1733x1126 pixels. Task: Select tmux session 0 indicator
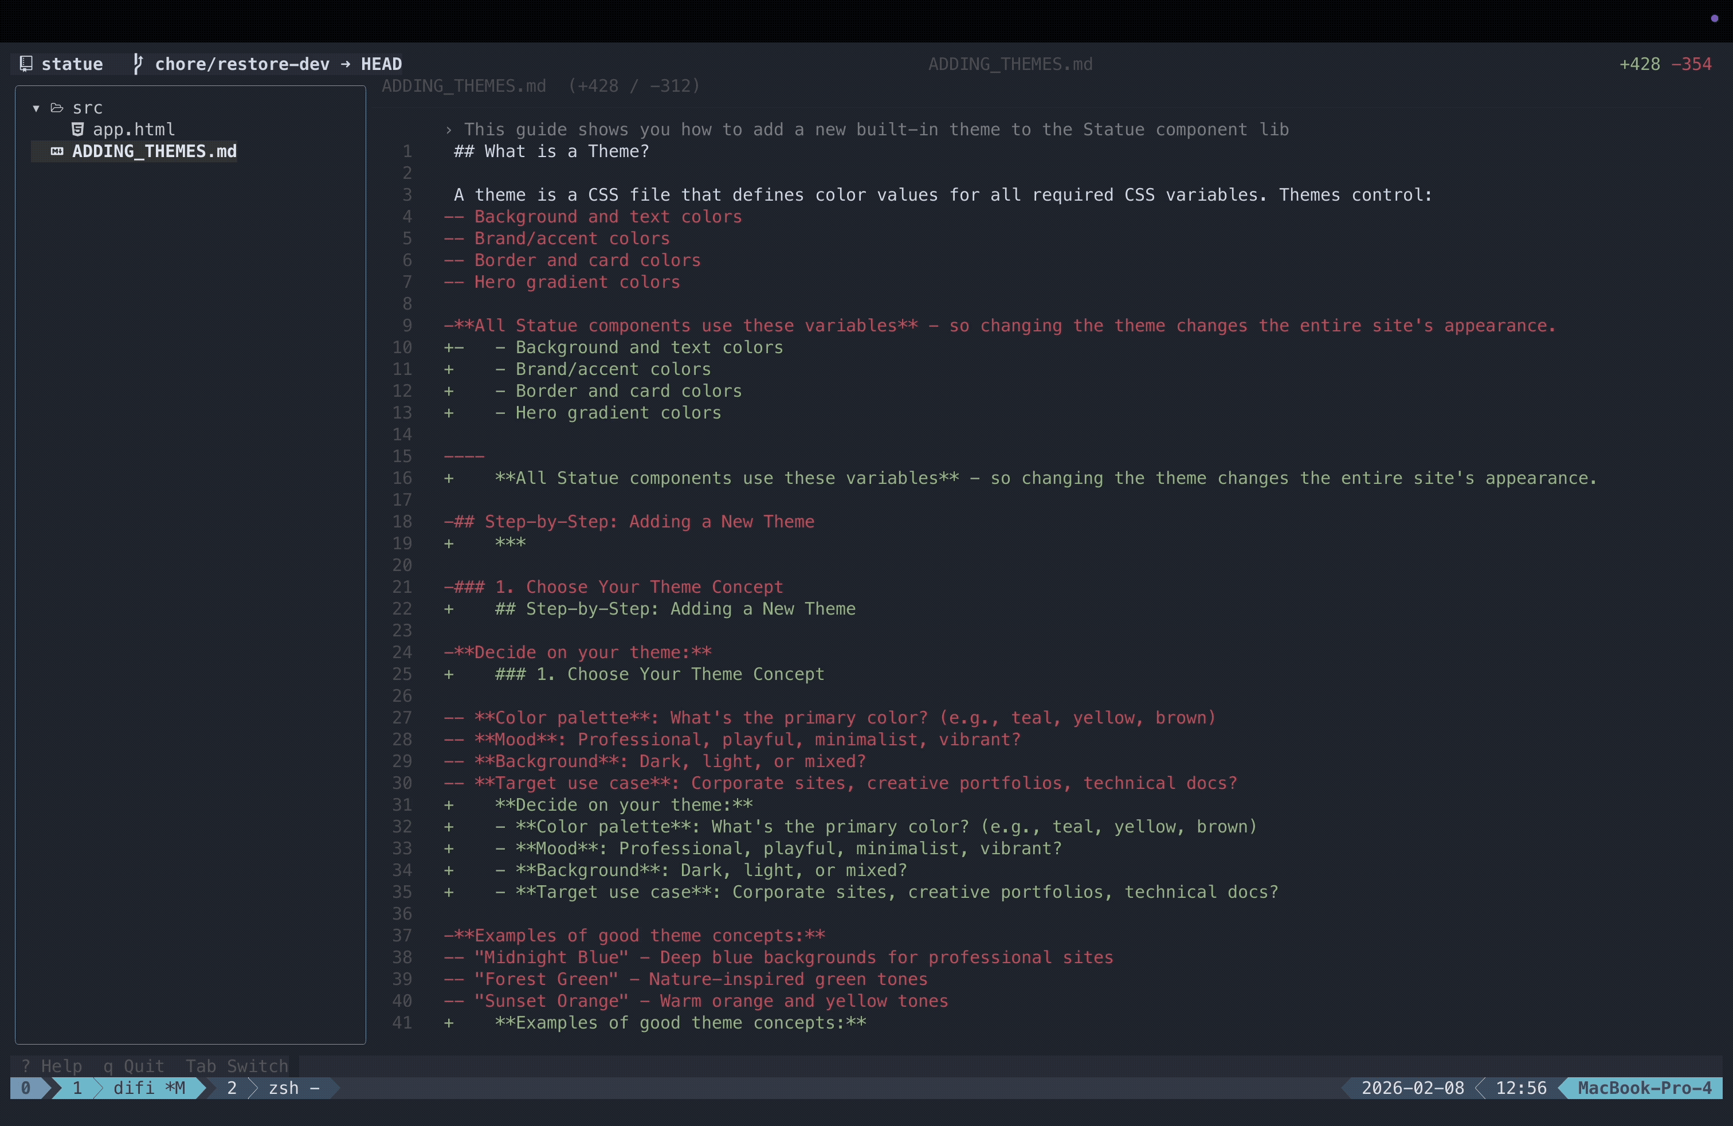coord(26,1088)
